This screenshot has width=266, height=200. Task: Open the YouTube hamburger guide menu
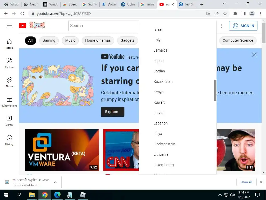tap(9, 26)
